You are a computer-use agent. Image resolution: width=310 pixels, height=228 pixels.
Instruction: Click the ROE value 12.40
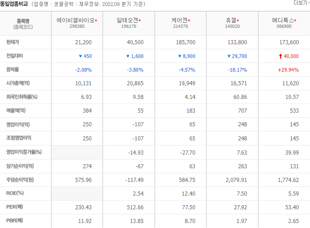pos(188,194)
